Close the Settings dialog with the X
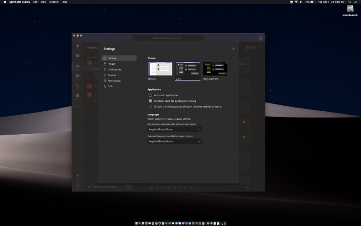 tap(233, 48)
